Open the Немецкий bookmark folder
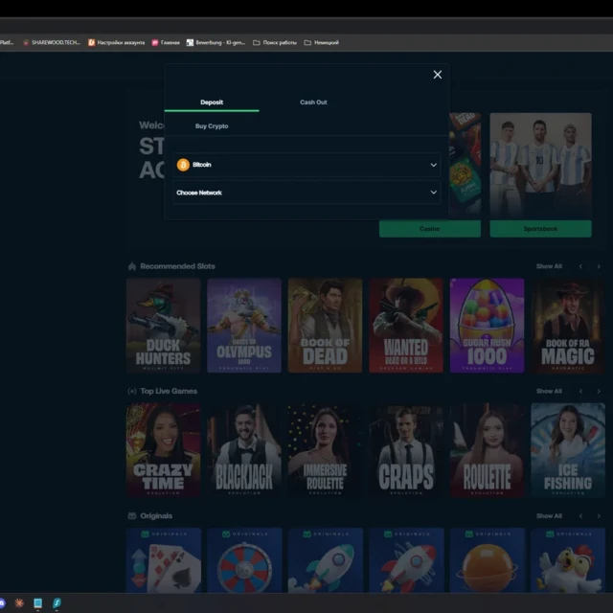The height and width of the screenshot is (613, 613). pos(322,42)
